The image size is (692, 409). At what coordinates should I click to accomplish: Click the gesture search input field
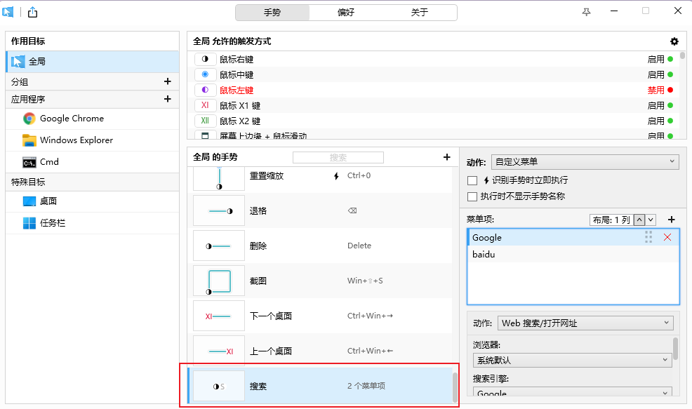pos(338,158)
